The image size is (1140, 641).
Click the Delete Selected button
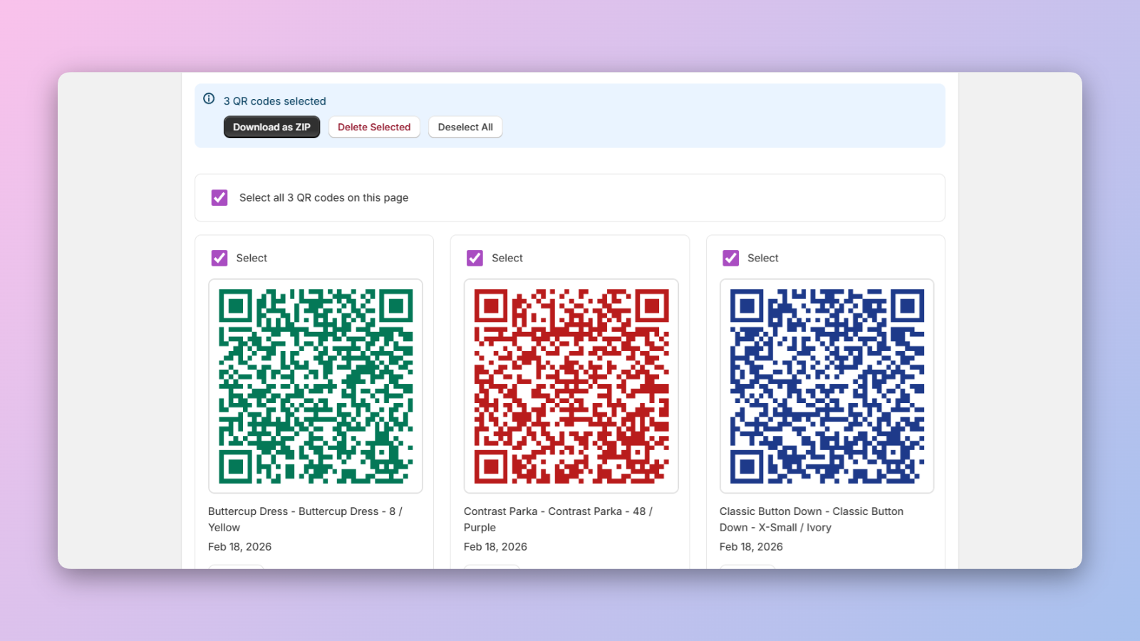(x=374, y=127)
